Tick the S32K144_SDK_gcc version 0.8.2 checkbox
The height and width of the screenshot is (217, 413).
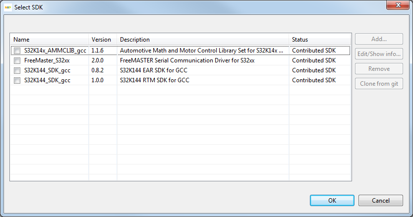pyautogui.click(x=17, y=70)
